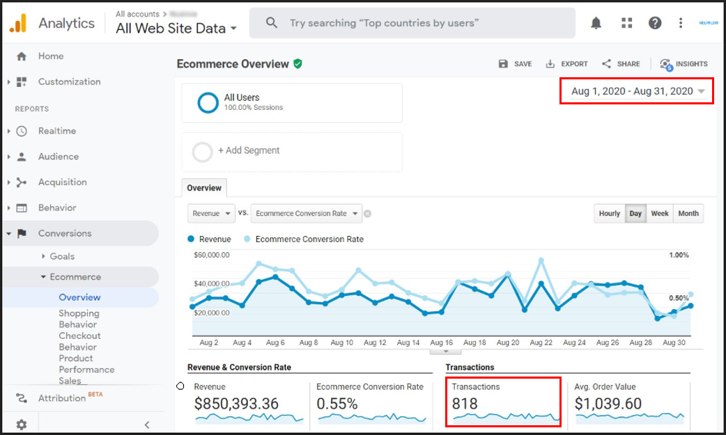
Task: Go to Home in the sidebar
Action: [51, 56]
